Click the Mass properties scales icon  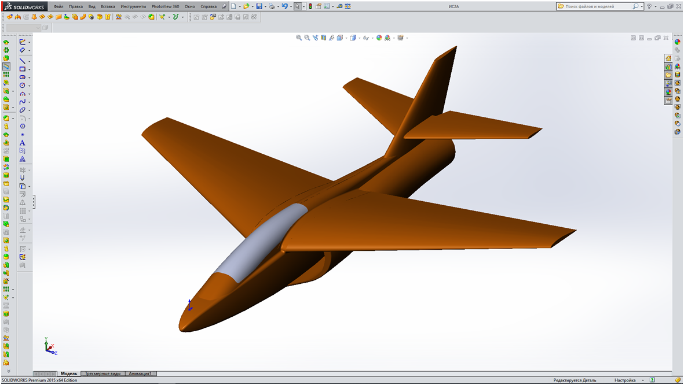pyautogui.click(x=348, y=6)
